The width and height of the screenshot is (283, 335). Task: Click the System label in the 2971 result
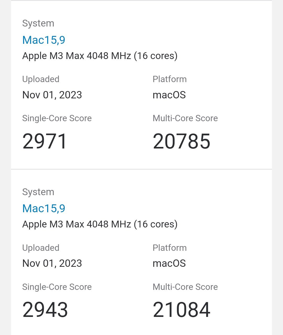38,23
